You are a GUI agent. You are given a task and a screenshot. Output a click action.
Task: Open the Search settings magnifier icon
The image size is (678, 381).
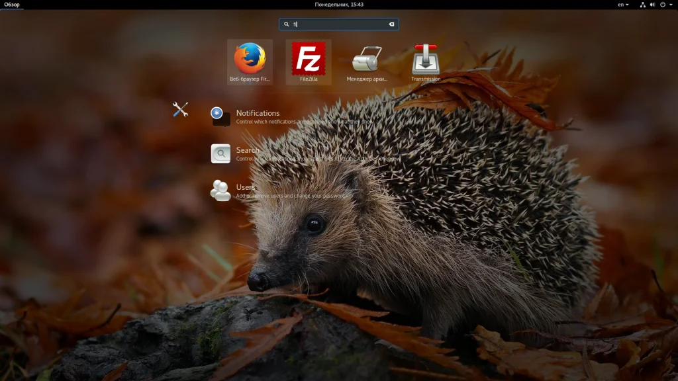coord(220,153)
